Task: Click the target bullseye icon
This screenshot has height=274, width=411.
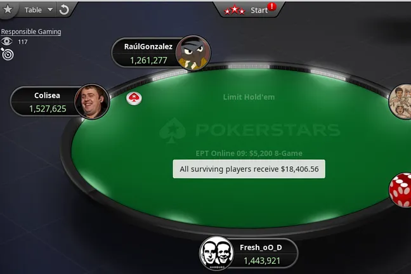Action: (8, 54)
